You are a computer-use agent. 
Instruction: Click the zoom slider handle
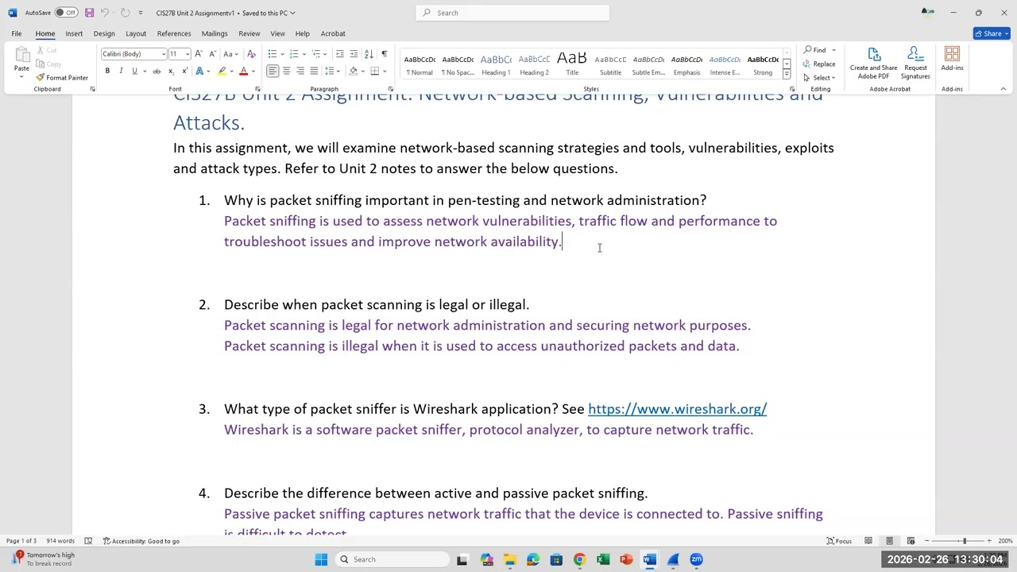(x=964, y=541)
